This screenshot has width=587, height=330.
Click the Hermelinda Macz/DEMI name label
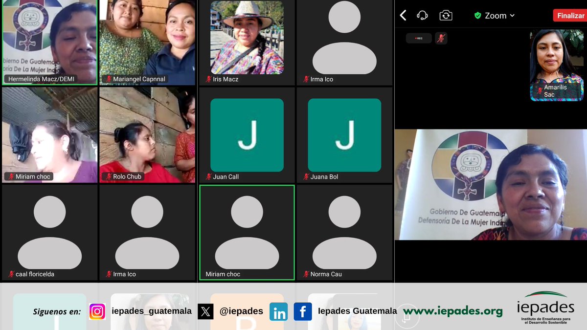(42, 79)
